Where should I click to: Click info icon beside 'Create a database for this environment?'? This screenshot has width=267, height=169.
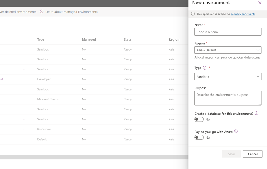256,113
